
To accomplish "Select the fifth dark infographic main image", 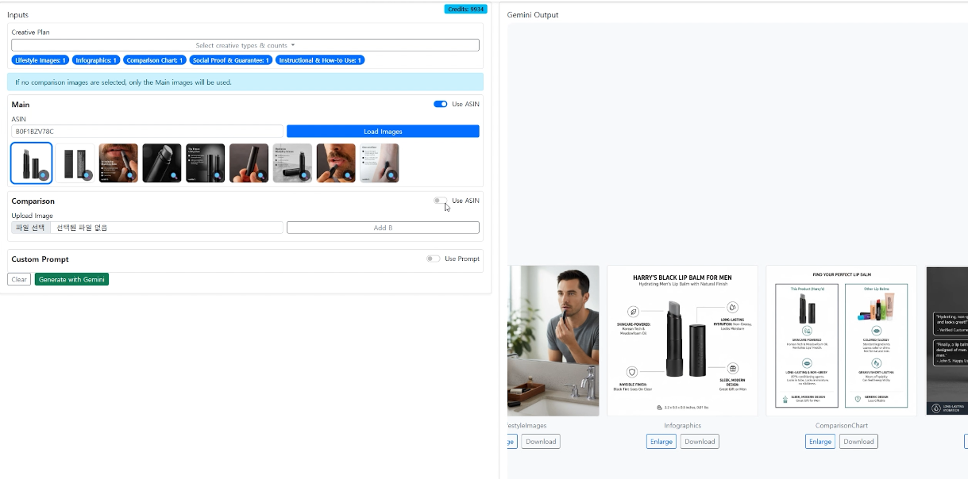I will pos(206,163).
